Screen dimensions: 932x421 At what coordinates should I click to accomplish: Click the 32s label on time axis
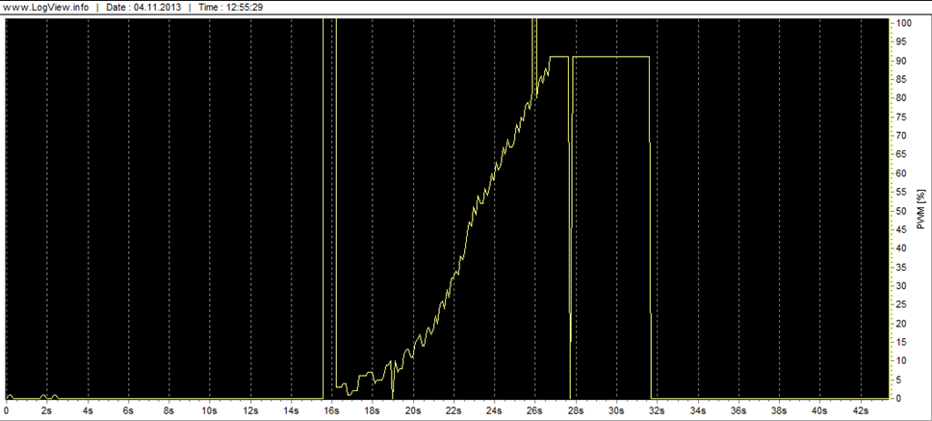[x=657, y=410]
